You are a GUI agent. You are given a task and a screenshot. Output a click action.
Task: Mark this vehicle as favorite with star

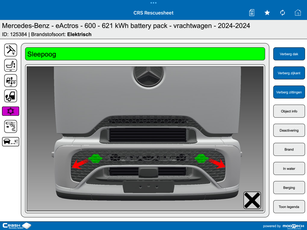(267, 13)
